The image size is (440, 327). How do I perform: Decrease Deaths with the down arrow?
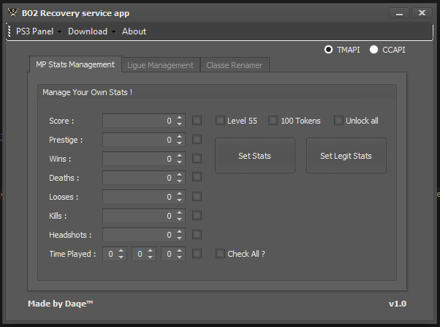coord(179,181)
